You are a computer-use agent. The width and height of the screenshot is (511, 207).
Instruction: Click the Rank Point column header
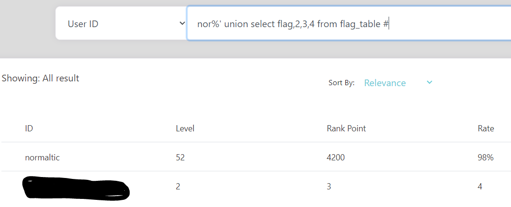(x=346, y=128)
